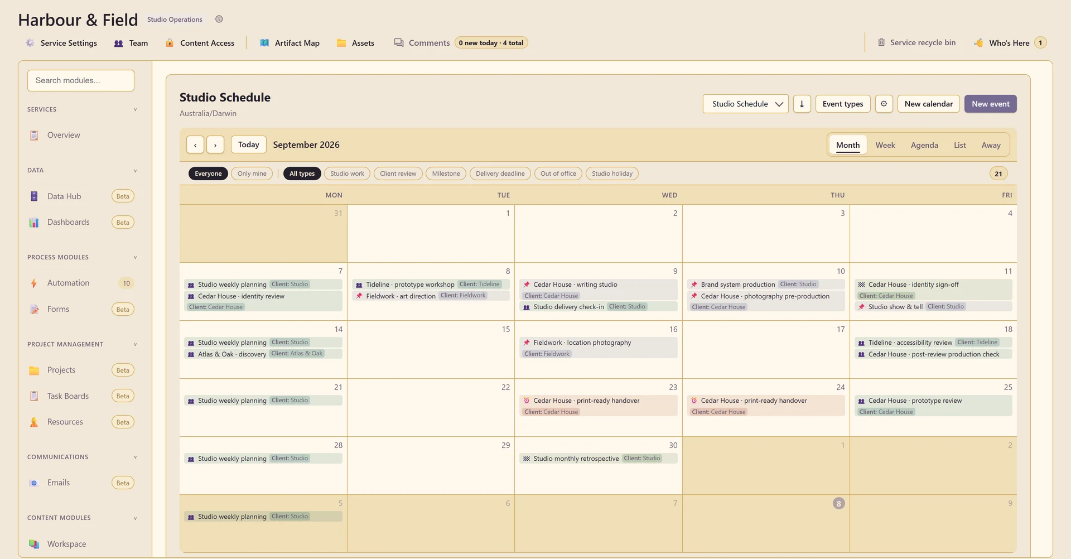Screen dimensions: 1071x559
Task: Switch to the Month view tab
Action: [848, 145]
